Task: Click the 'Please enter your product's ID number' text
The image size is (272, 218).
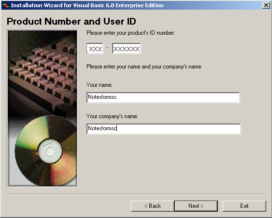Action: 130,33
